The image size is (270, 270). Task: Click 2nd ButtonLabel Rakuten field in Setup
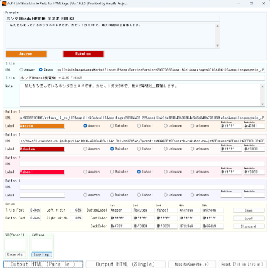tap(144, 210)
